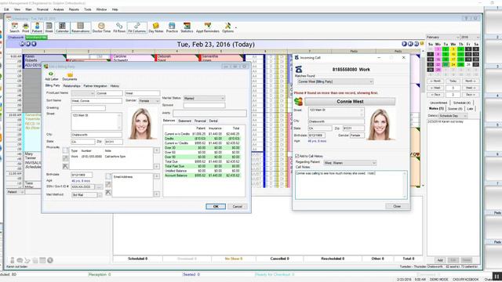The height and width of the screenshot is (282, 502).
Task: Open Appt Reminders from toolbar
Action: (208, 27)
